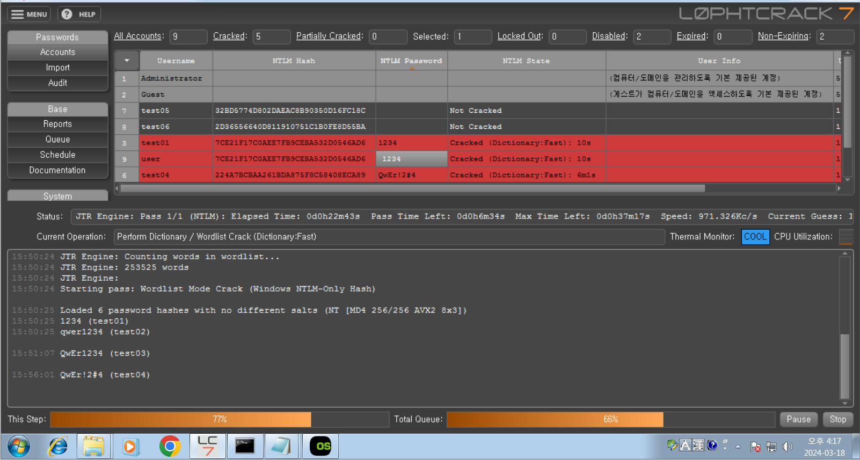This screenshot has width=860, height=460.
Task: Open the Accounts page
Action: pos(57,52)
